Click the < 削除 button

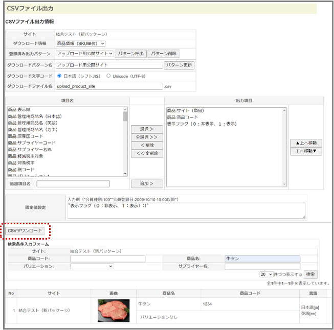(147, 145)
